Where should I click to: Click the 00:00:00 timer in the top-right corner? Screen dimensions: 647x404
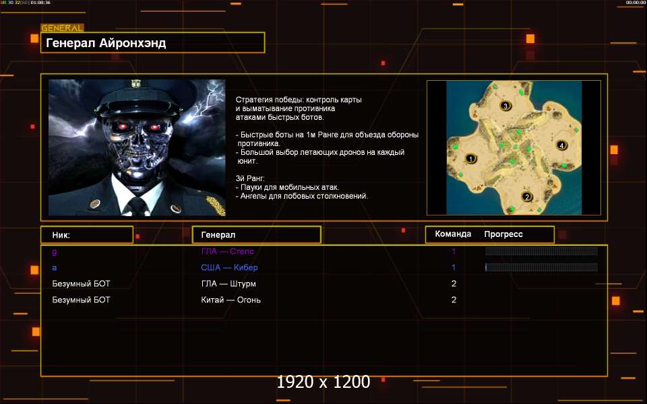point(636,3)
